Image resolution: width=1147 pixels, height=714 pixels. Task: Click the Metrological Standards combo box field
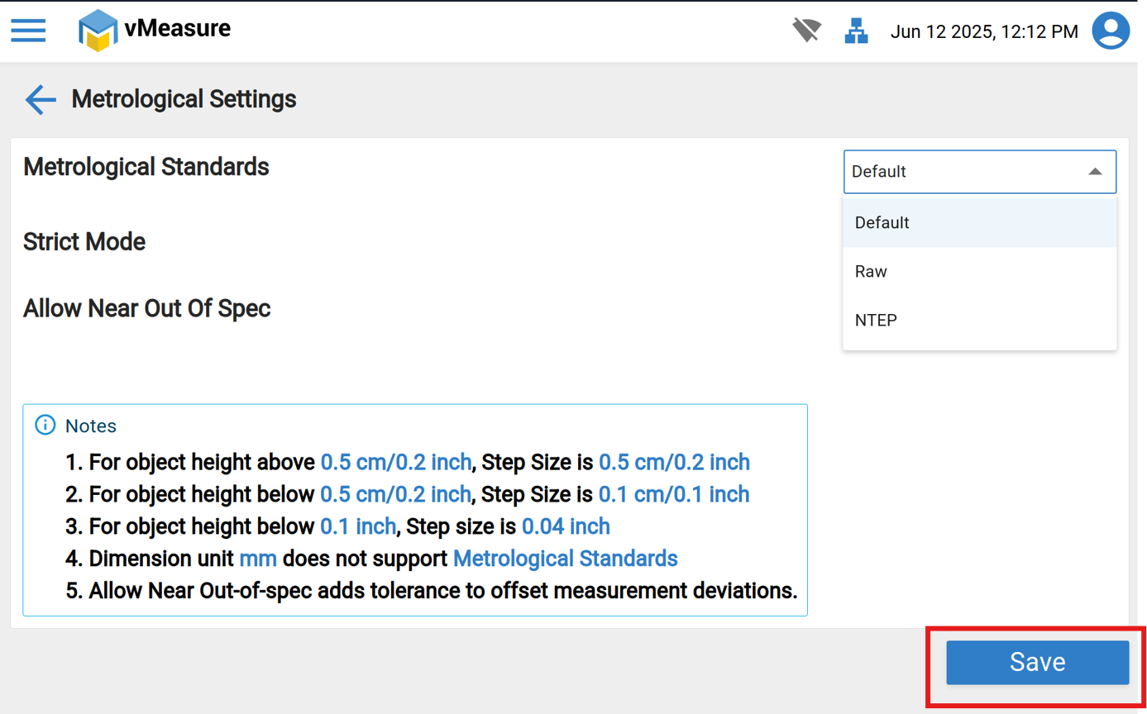click(x=959, y=172)
